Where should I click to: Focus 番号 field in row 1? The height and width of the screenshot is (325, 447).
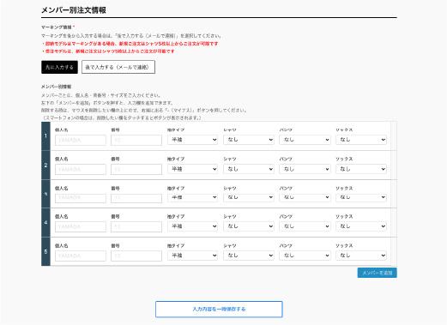(136, 140)
